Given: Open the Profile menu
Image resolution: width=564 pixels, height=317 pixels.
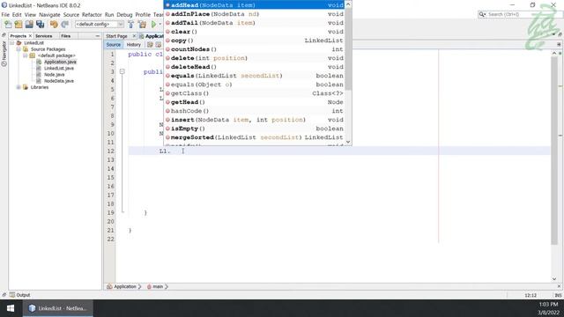Looking at the screenshot, I should coord(143,15).
